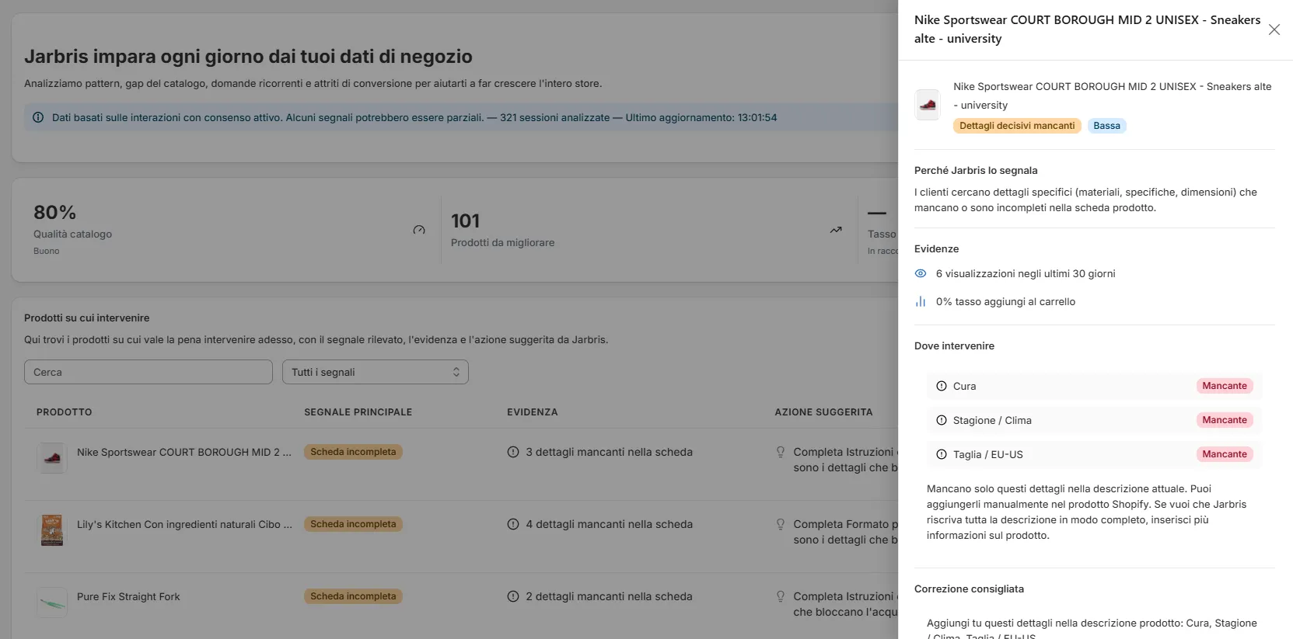Click the warning icon next to 4 dettagli mancanti
The width and height of the screenshot is (1293, 639).
click(513, 524)
